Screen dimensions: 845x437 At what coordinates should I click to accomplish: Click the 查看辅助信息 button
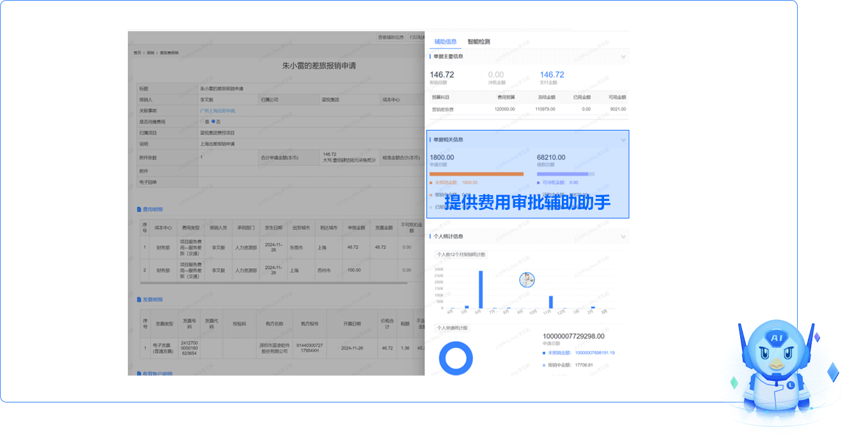pyautogui.click(x=391, y=37)
